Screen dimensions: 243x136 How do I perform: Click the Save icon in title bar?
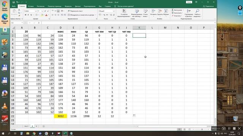14,2
